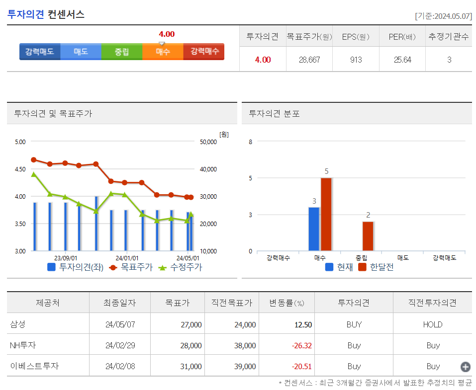The height and width of the screenshot is (390, 476).
Task: Click the 투자의견 및 목표주가 panel title
Action: pyautogui.click(x=53, y=113)
